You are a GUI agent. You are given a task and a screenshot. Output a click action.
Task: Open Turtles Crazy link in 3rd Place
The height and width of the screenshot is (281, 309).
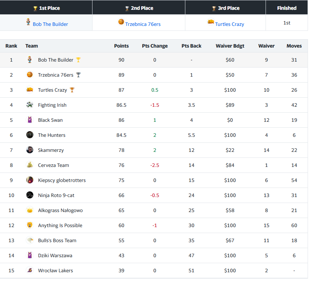click(229, 24)
